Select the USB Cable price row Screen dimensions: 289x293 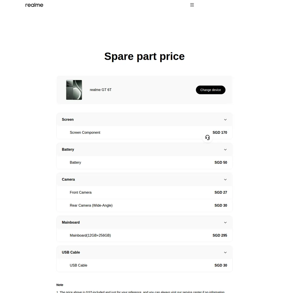pos(144,265)
